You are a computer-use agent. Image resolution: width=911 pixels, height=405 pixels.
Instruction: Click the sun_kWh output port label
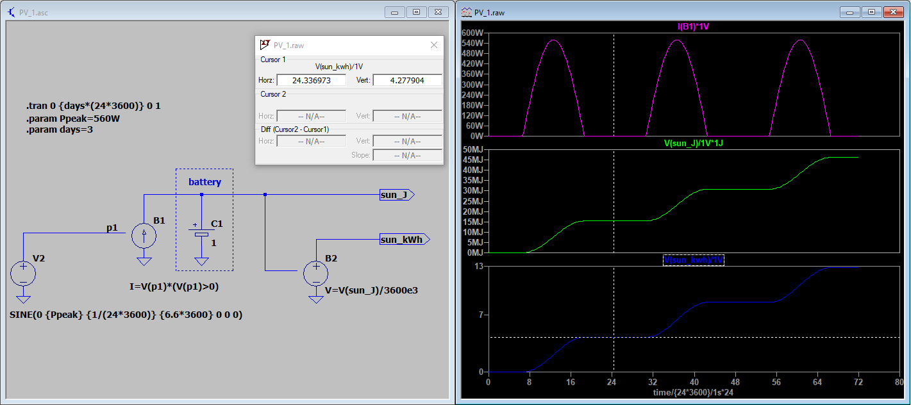tap(405, 240)
